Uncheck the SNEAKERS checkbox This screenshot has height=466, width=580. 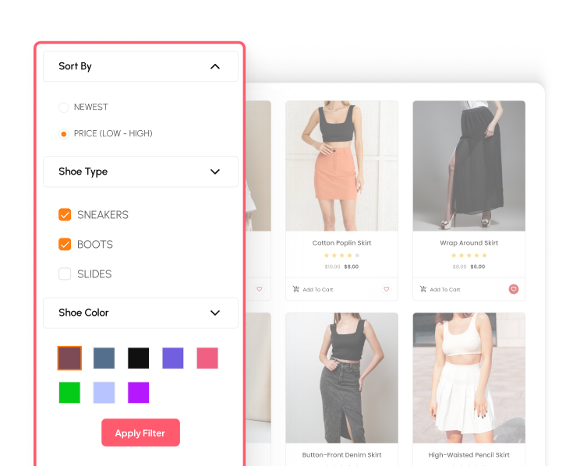[65, 214]
